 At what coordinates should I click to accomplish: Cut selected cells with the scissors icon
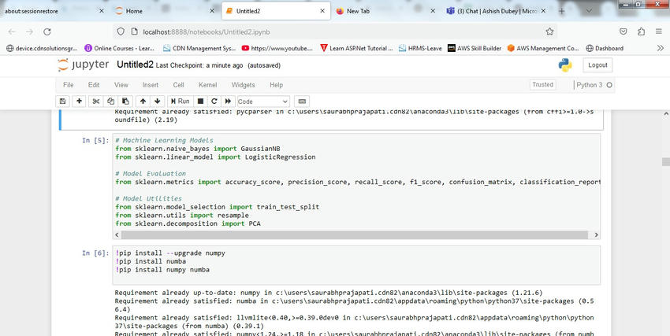point(95,102)
